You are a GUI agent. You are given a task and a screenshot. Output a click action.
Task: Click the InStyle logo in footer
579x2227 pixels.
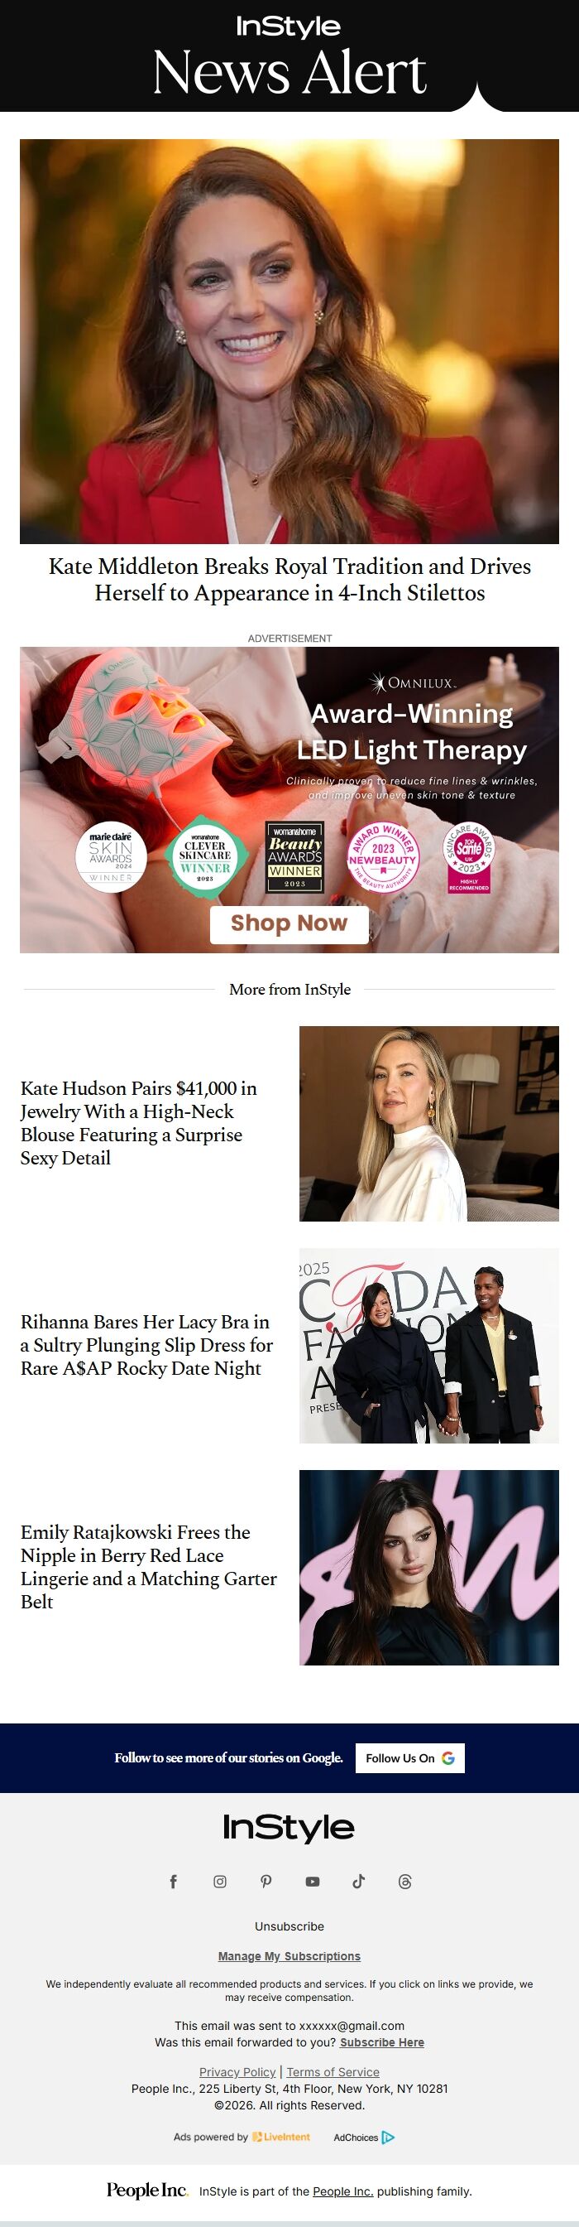[x=289, y=1827]
